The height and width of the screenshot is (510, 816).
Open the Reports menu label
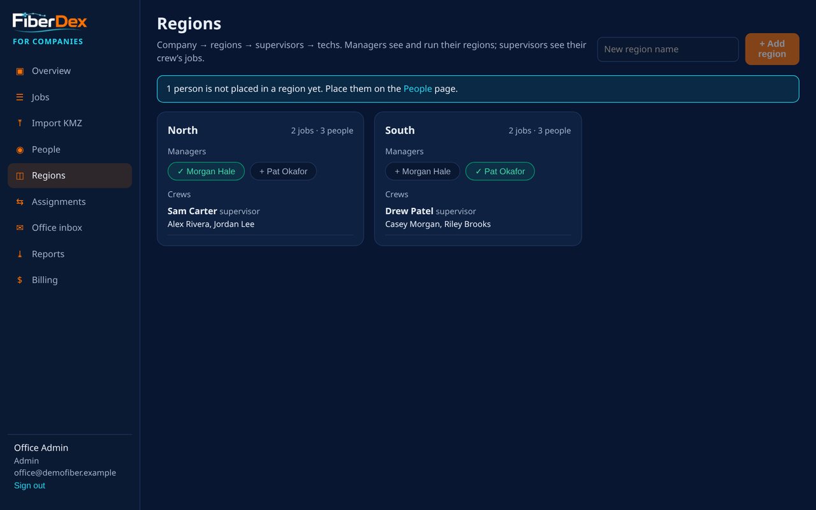point(48,254)
